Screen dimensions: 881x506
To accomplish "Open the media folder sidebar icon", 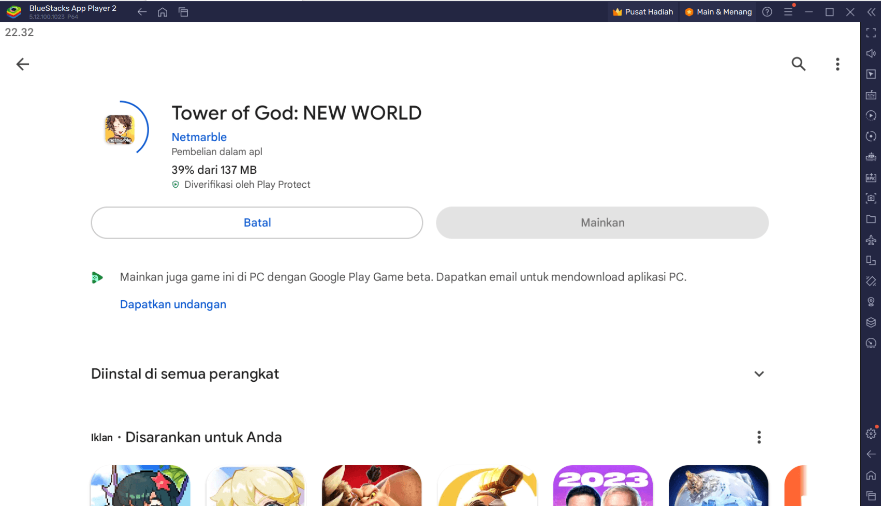I will pos(871,219).
